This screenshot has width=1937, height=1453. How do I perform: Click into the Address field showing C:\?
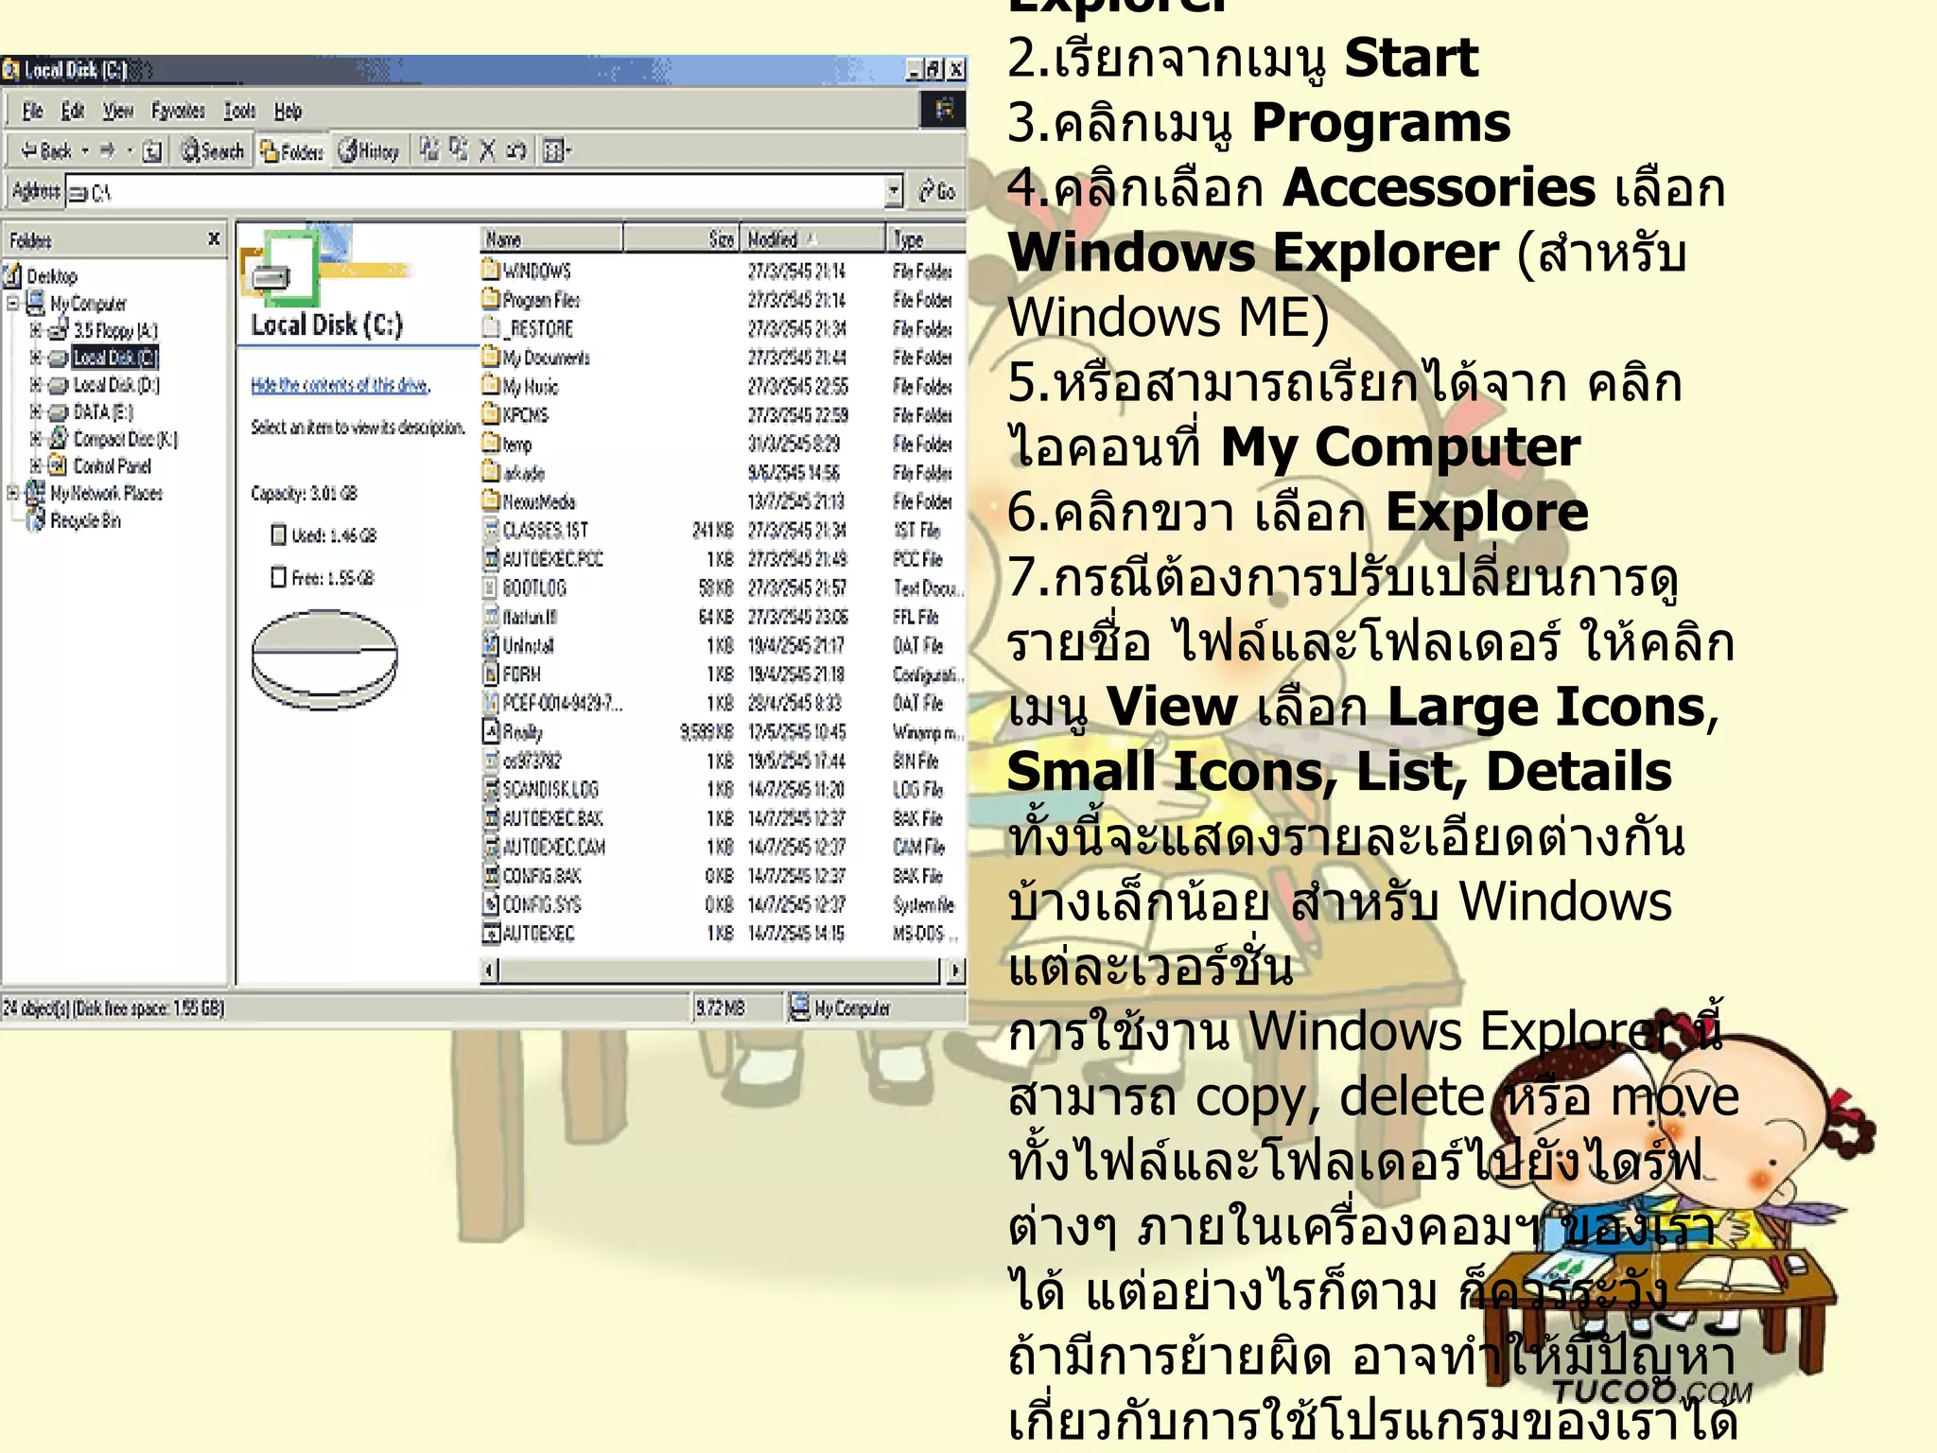[x=475, y=192]
